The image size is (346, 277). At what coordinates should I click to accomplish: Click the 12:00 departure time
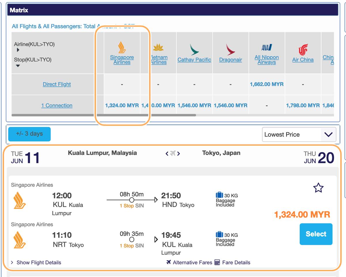coord(62,196)
